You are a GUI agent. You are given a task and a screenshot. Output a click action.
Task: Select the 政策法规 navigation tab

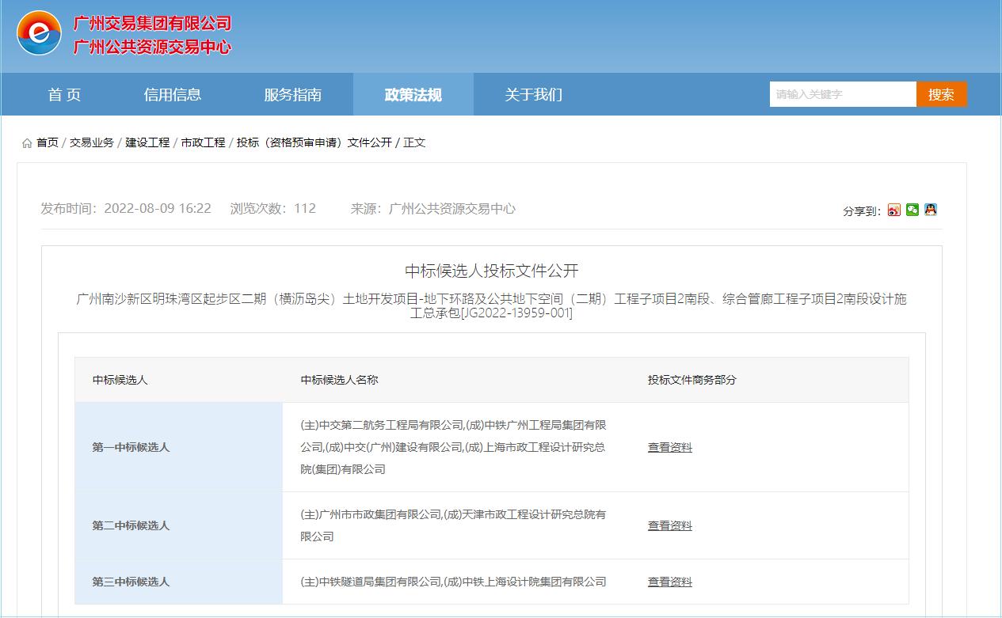pos(413,95)
